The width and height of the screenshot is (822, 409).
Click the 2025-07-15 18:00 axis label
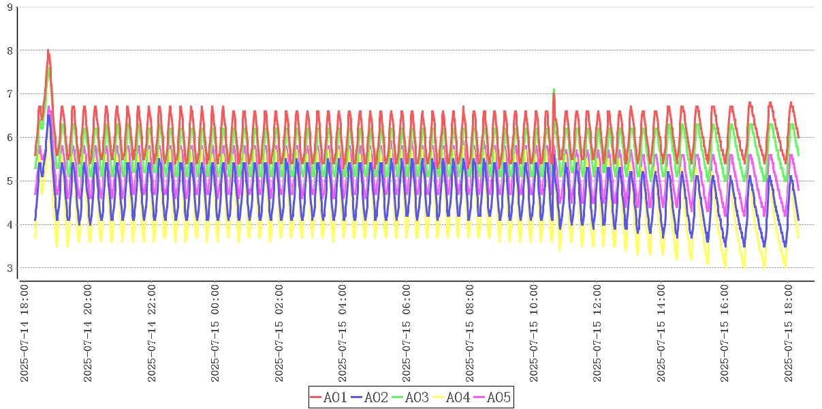(x=789, y=333)
